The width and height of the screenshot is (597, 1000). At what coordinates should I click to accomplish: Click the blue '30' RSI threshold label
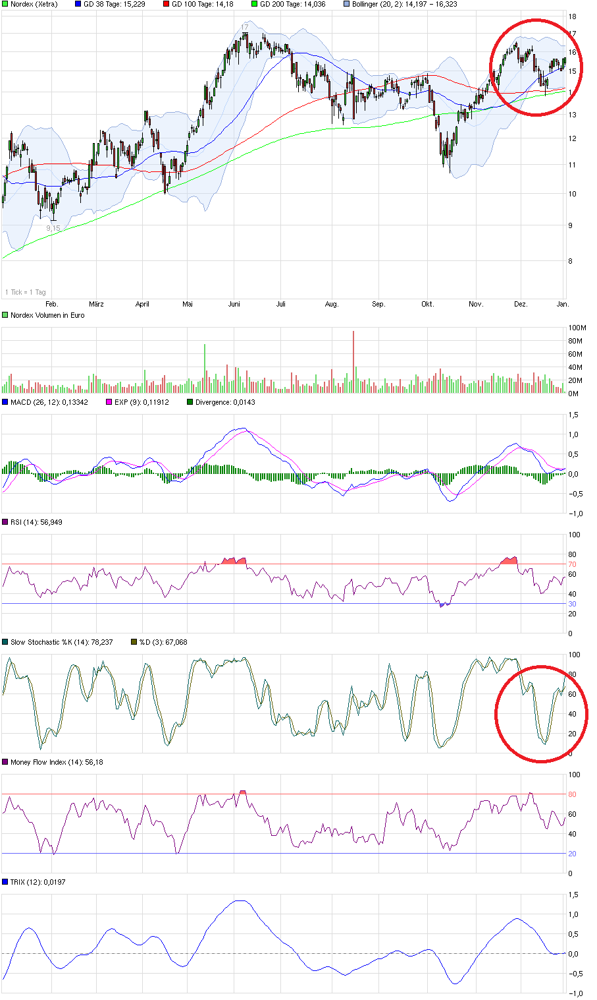click(573, 604)
